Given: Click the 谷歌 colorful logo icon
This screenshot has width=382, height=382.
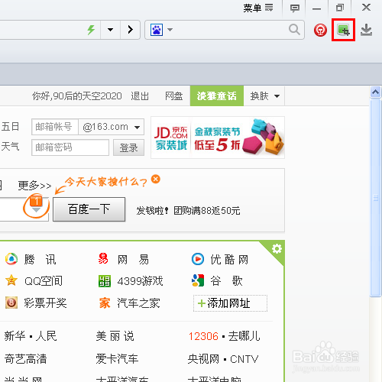Looking at the screenshot, I should click(x=198, y=280).
